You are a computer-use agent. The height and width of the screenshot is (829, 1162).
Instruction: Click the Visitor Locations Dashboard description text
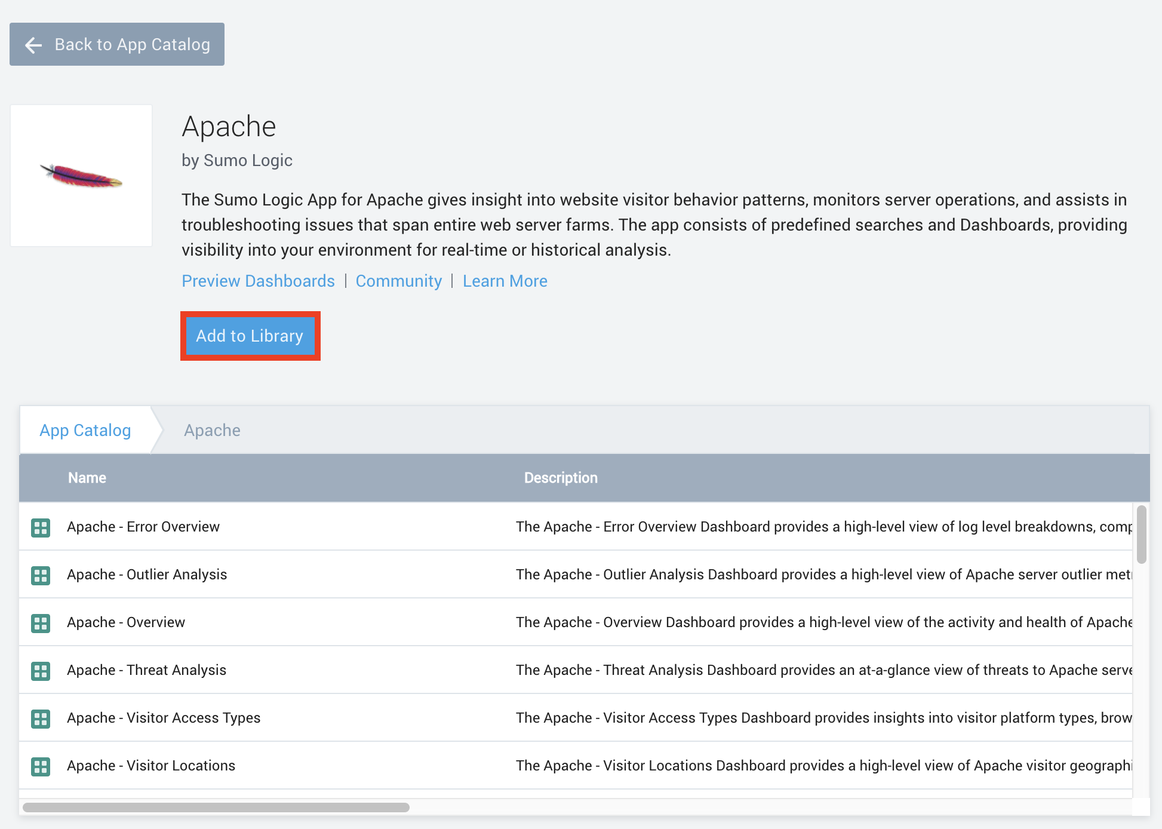(x=824, y=766)
